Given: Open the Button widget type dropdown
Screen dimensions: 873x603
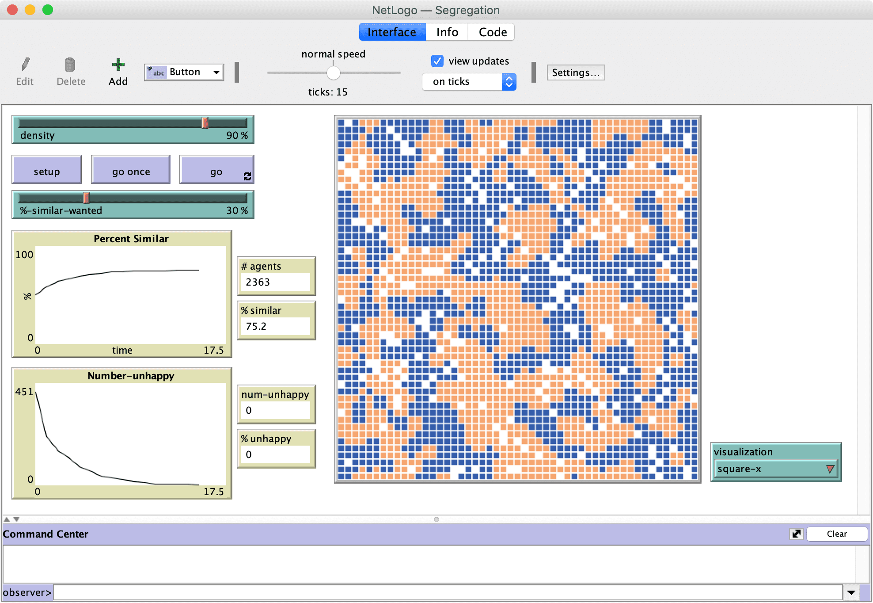Looking at the screenshot, I should tap(184, 72).
